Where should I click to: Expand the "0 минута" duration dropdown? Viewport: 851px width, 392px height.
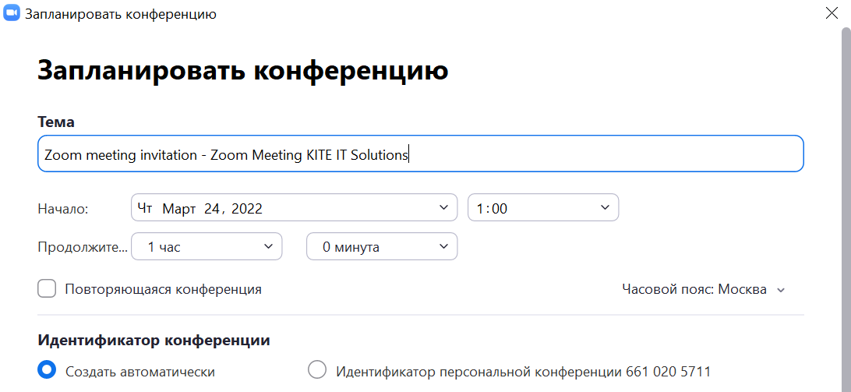(x=382, y=246)
